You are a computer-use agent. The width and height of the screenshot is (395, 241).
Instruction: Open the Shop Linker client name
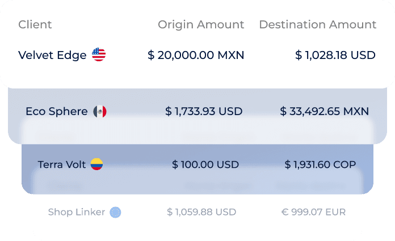[x=77, y=212]
